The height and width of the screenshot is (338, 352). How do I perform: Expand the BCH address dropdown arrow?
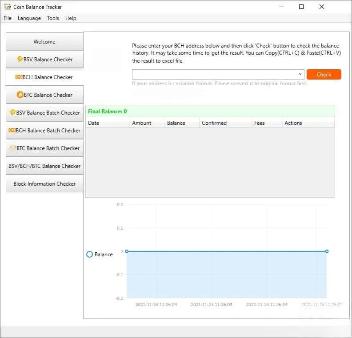[300, 74]
